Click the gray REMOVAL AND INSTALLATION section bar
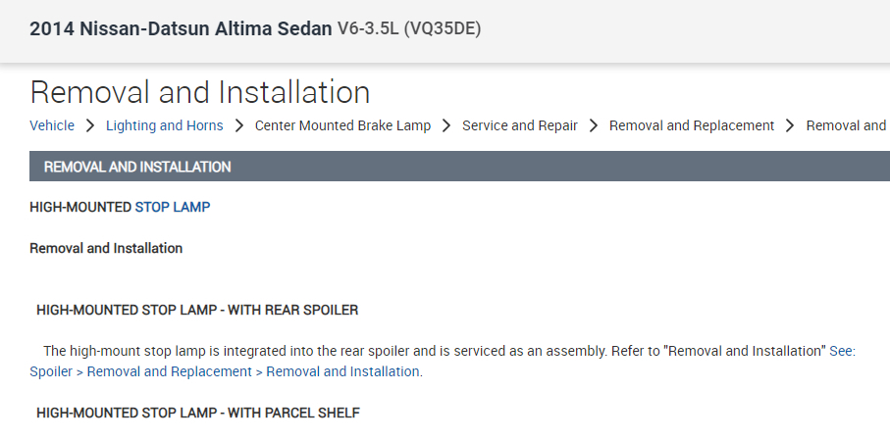The image size is (890, 440). 459,167
